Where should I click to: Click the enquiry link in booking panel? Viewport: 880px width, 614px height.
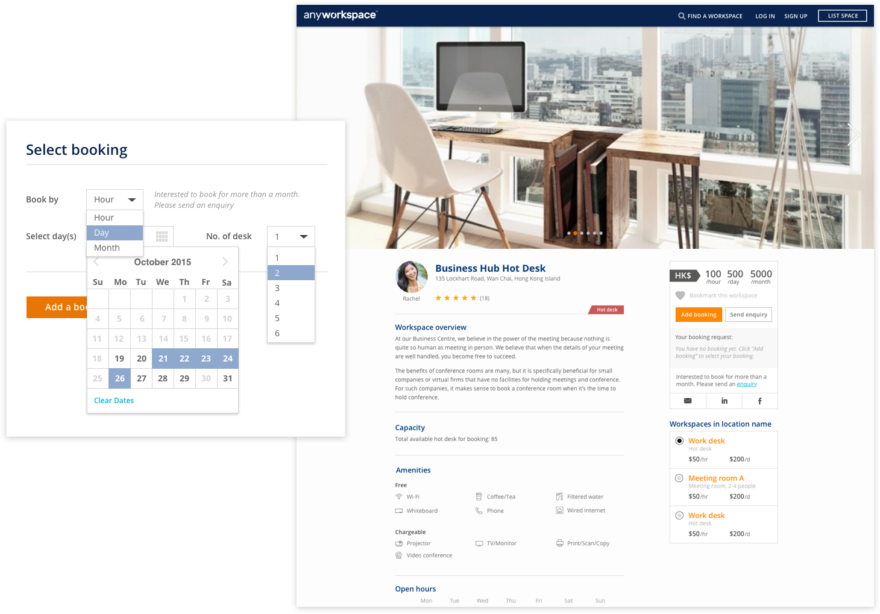(x=747, y=384)
